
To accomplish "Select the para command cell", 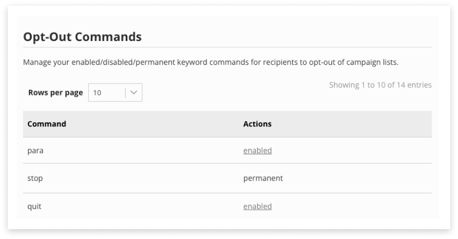I will (35, 151).
